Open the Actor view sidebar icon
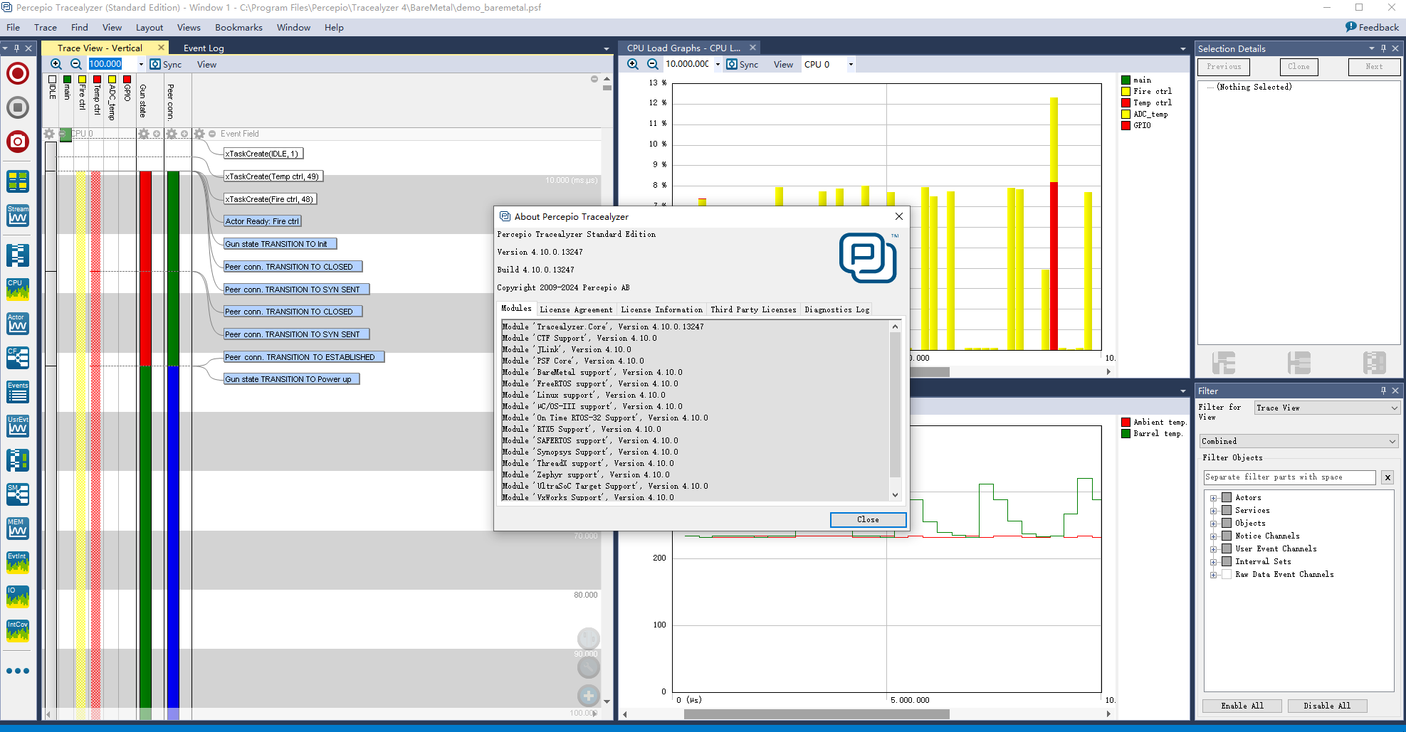This screenshot has width=1406, height=732. [18, 324]
